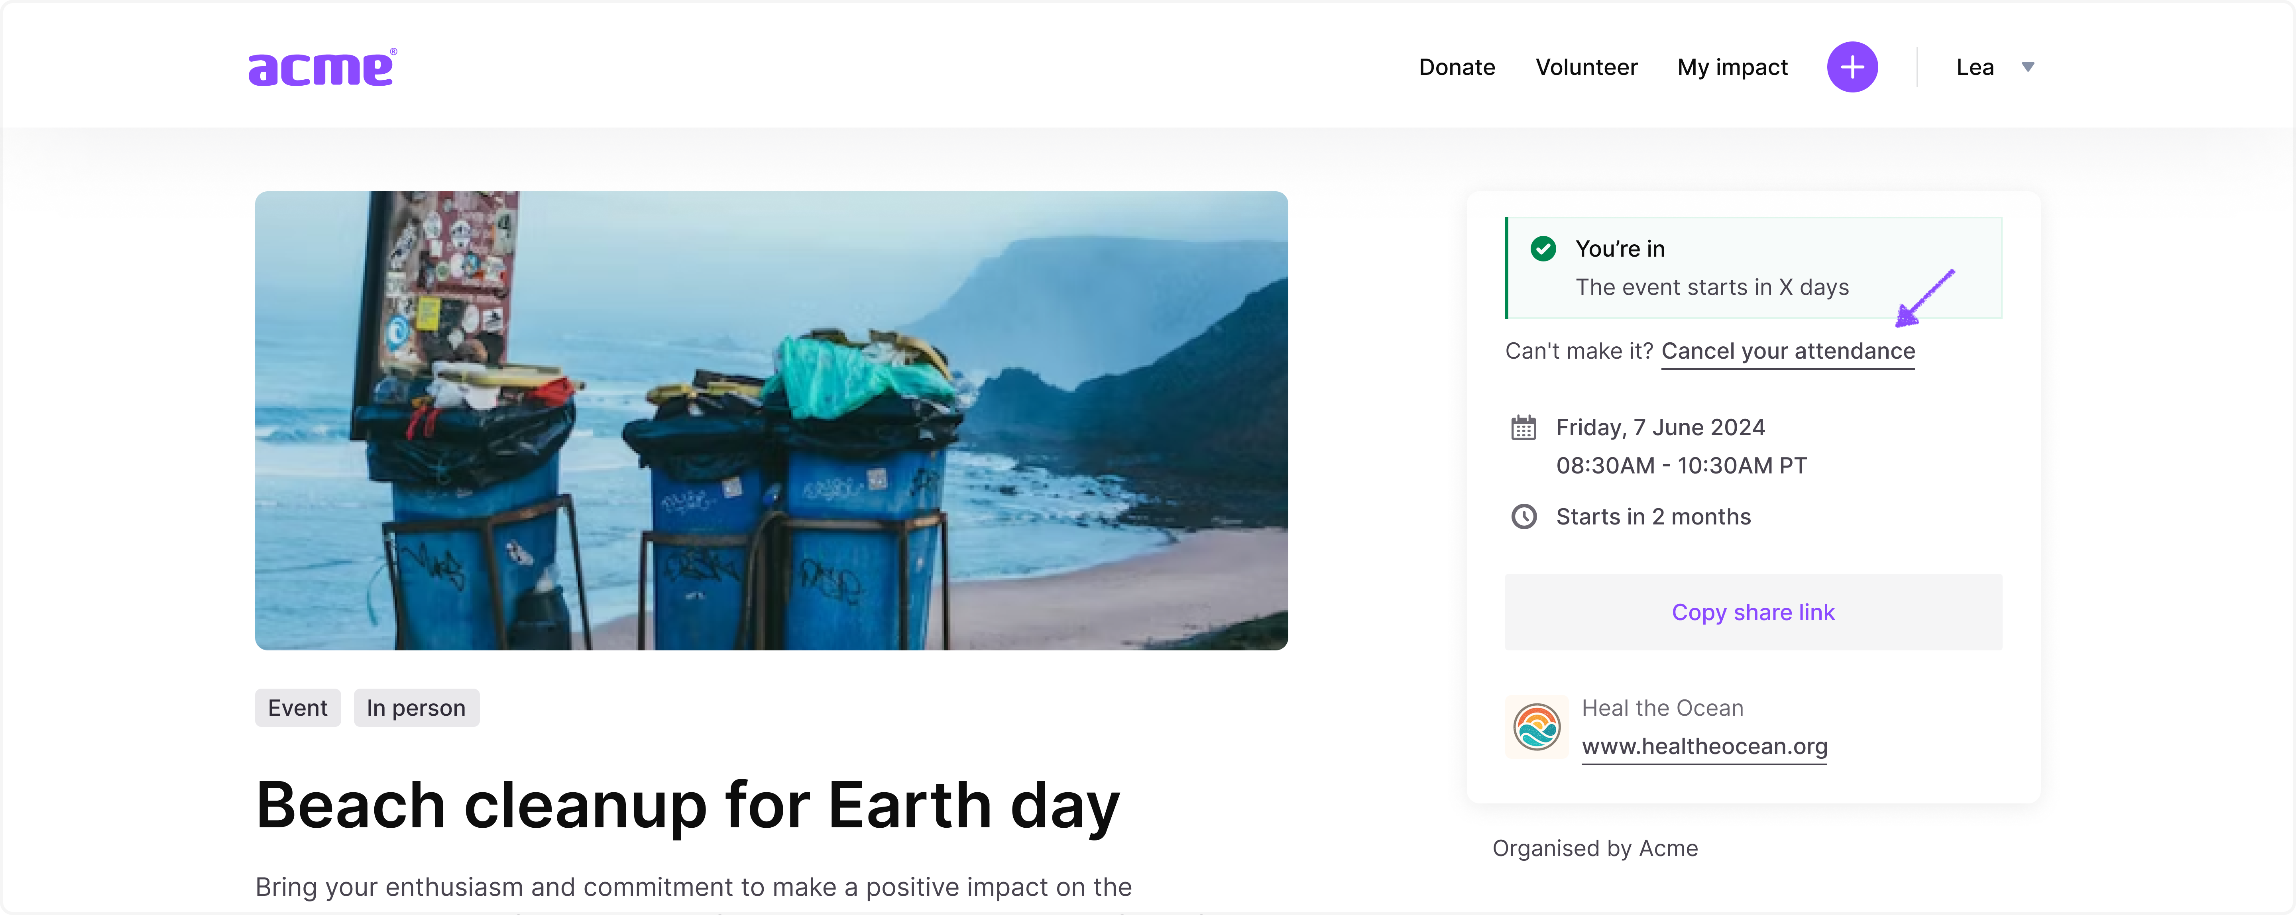Open the acme logo home link
Viewport: 2296px width, 915px height.
[322, 68]
